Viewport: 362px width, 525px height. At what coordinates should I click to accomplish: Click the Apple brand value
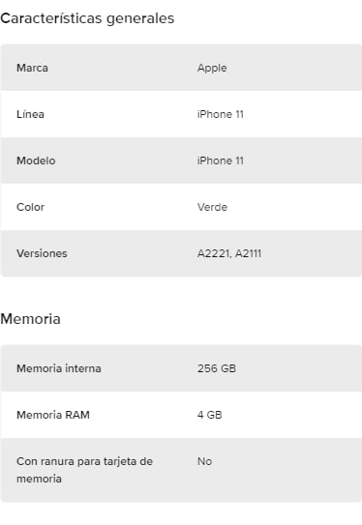tap(212, 68)
